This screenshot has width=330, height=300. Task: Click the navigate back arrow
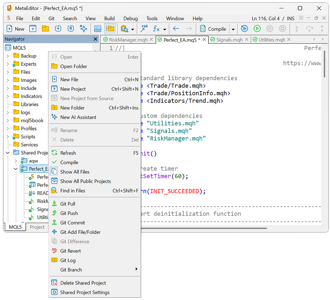pyautogui.click(x=176, y=29)
